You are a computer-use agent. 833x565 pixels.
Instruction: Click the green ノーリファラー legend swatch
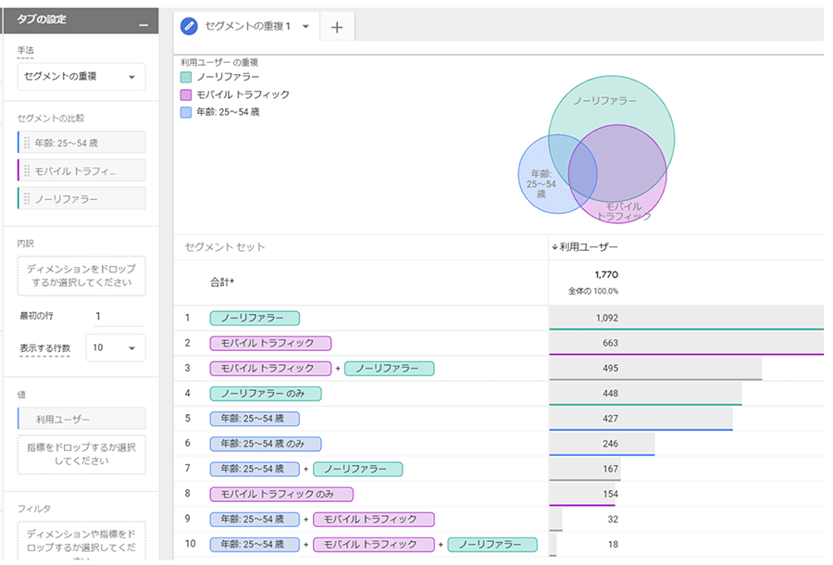(x=186, y=78)
